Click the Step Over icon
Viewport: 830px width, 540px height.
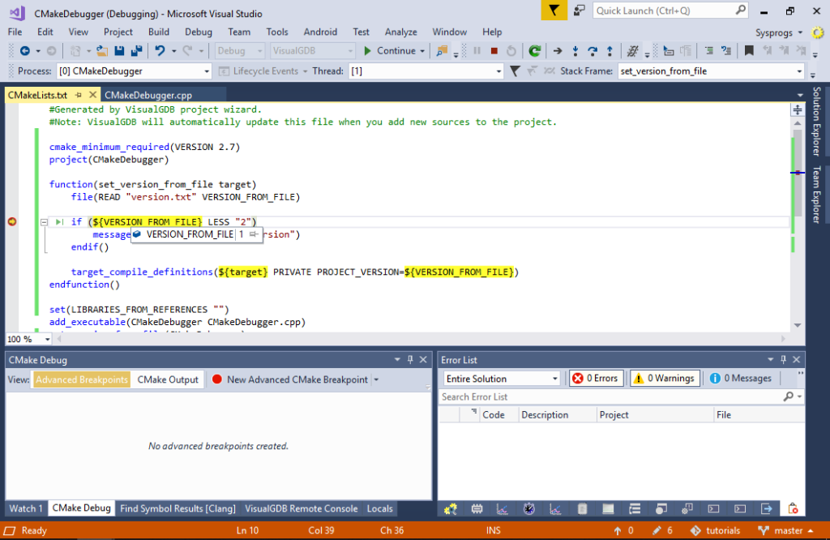(x=593, y=50)
